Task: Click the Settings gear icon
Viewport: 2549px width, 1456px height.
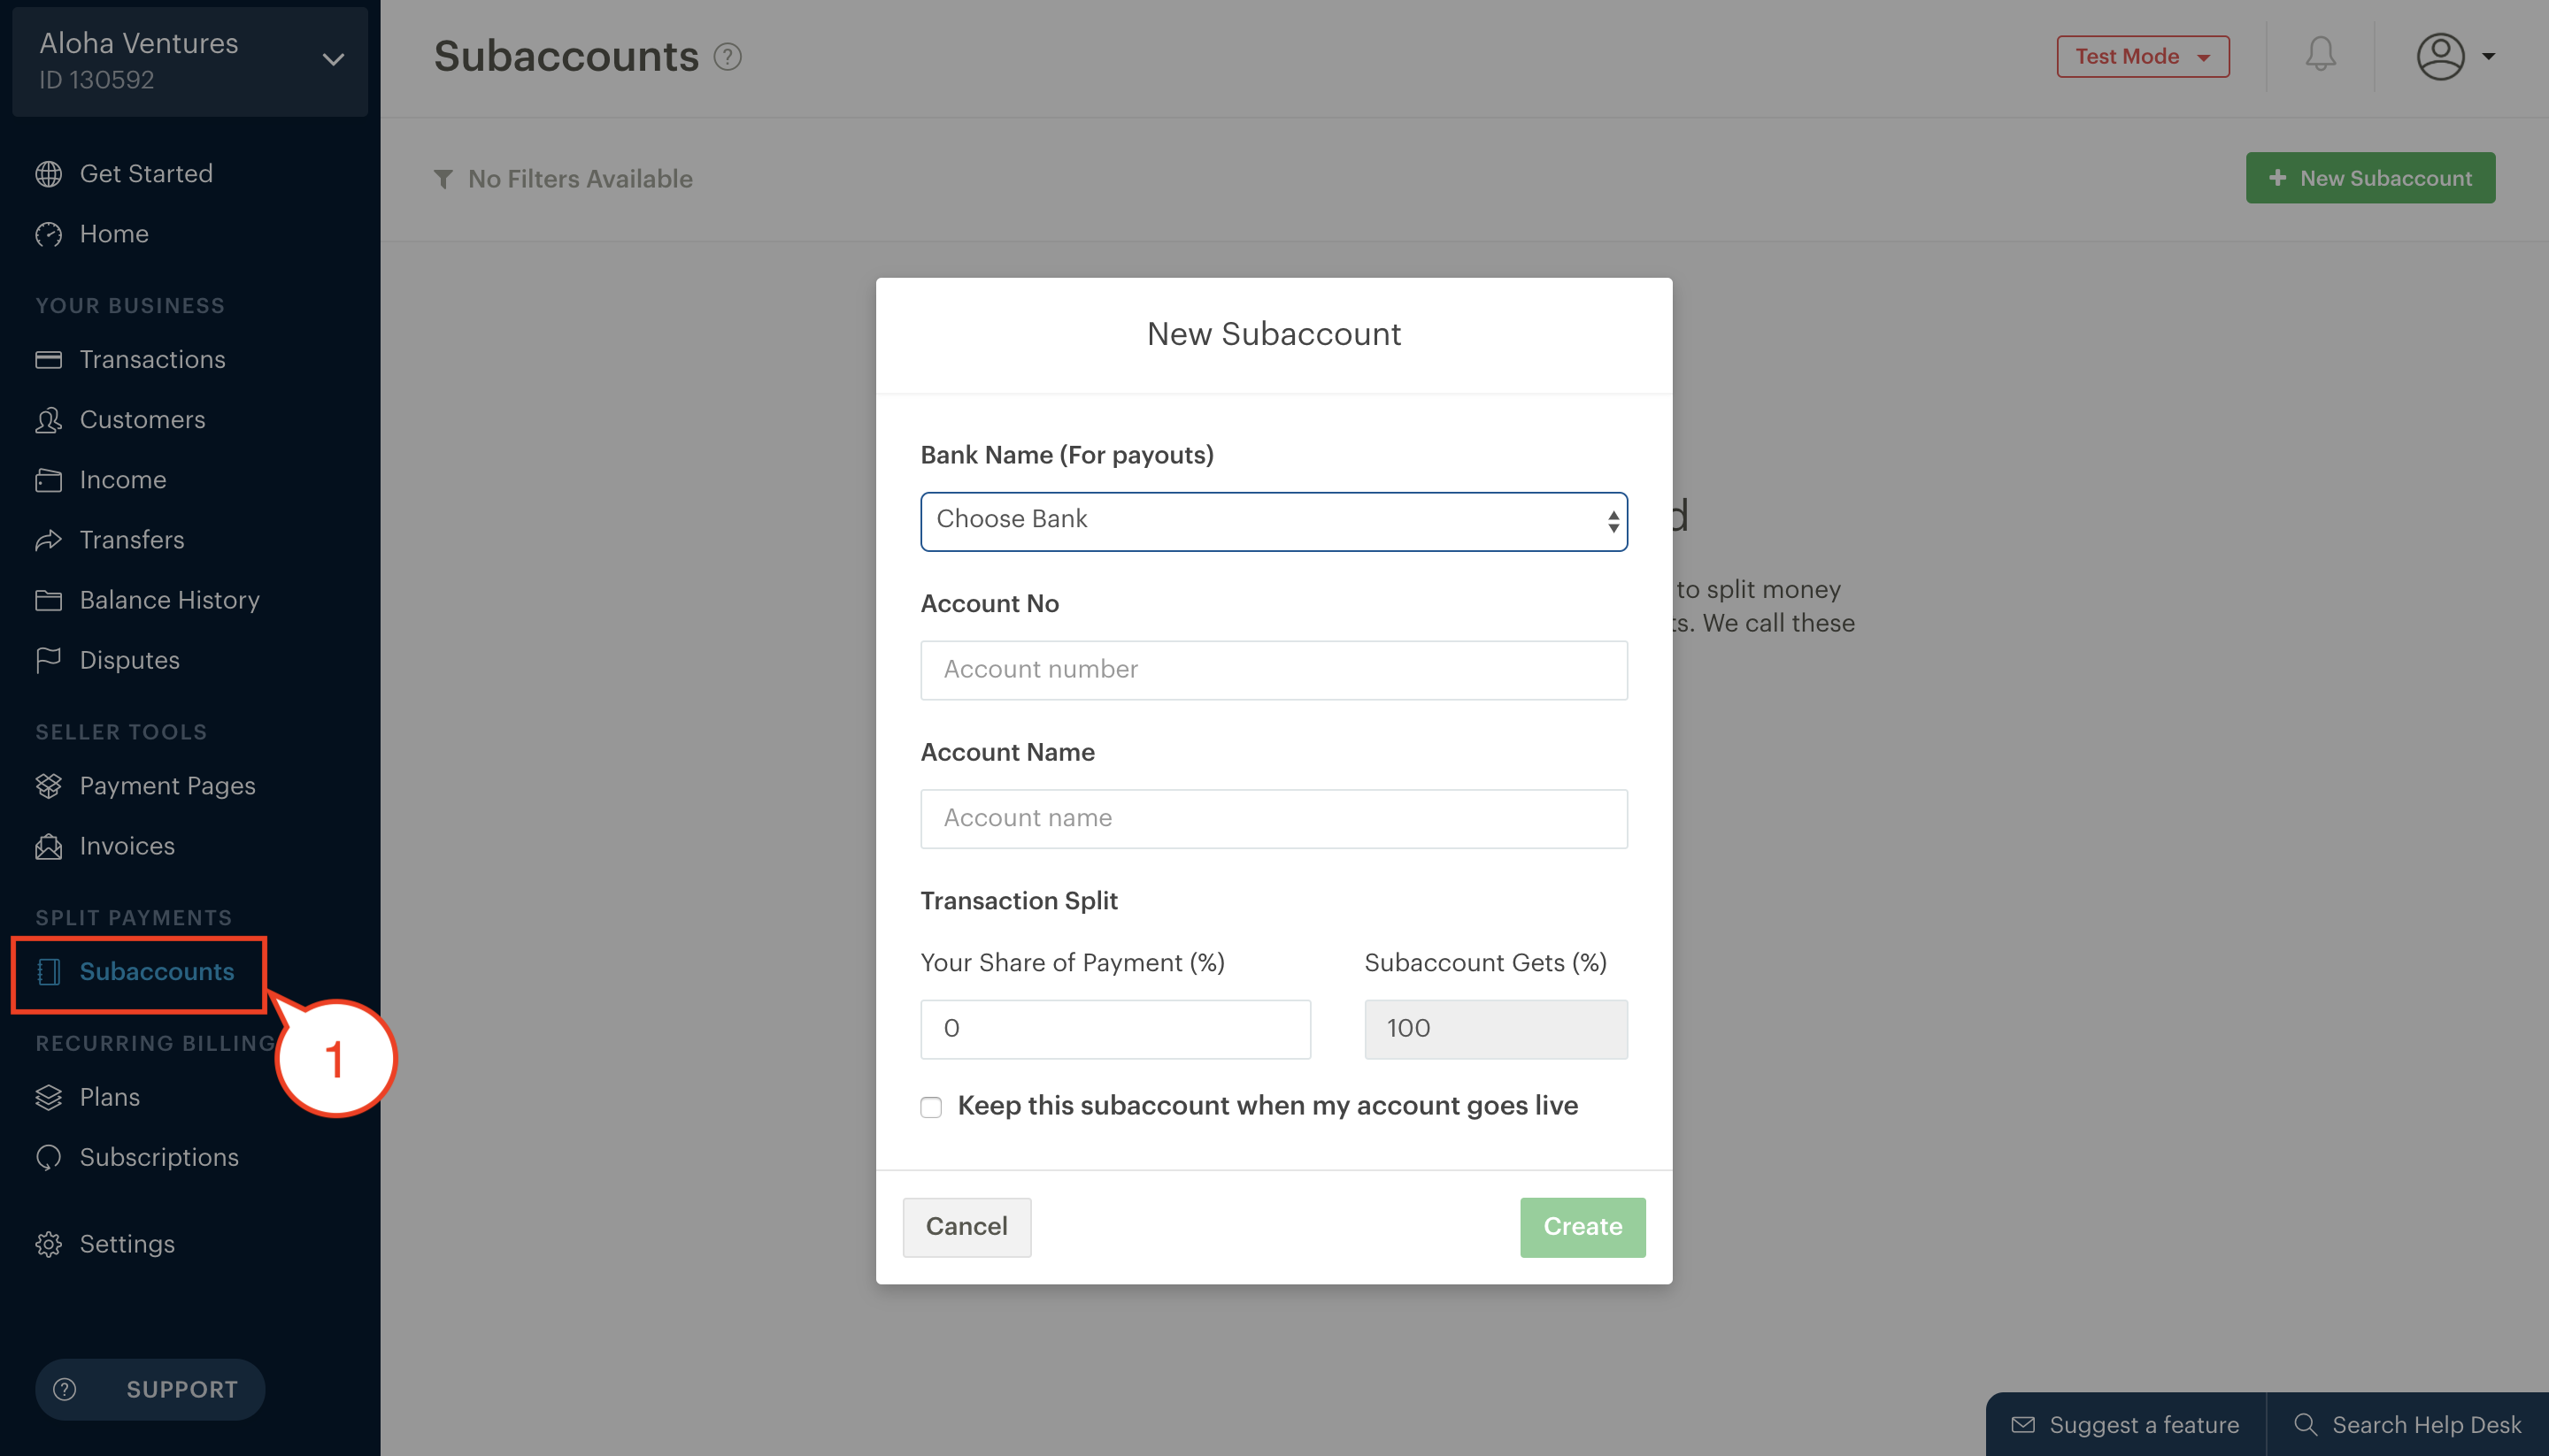Action: [48, 1244]
